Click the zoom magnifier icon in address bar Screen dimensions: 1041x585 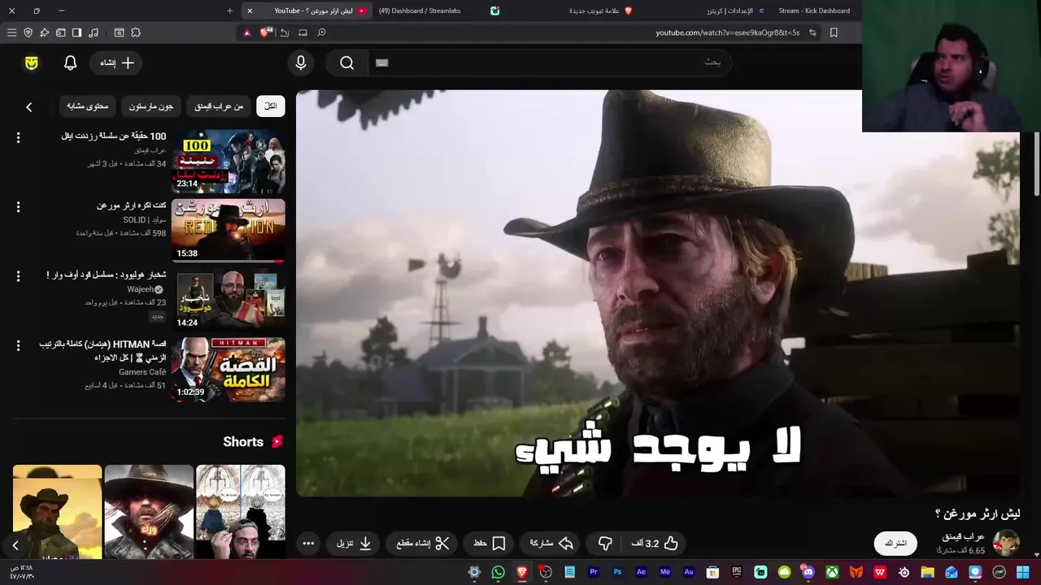point(321,32)
